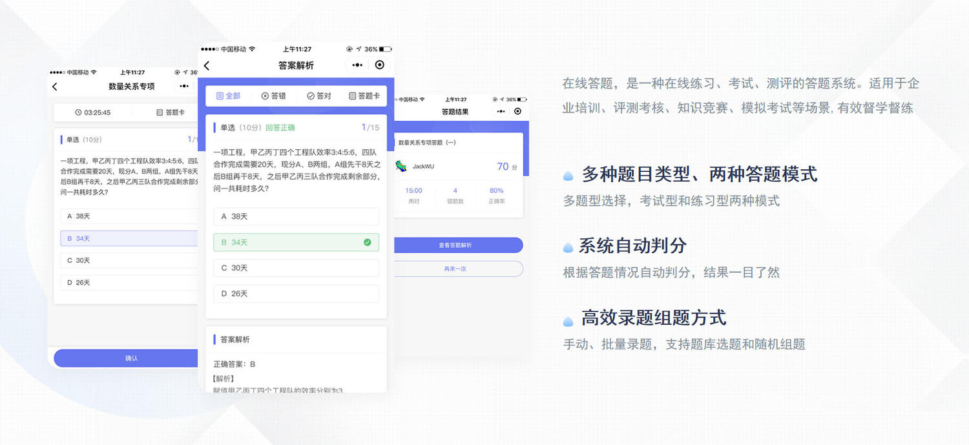
Task: Choose option A 38天 on 数量关系专项 screen
Action: [x=129, y=216]
